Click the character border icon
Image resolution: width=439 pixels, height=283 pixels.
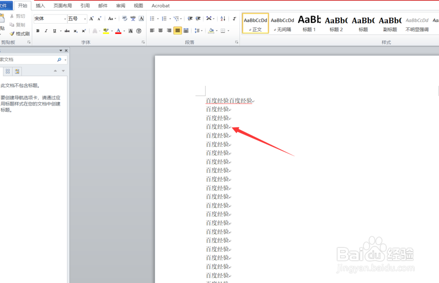(141, 19)
